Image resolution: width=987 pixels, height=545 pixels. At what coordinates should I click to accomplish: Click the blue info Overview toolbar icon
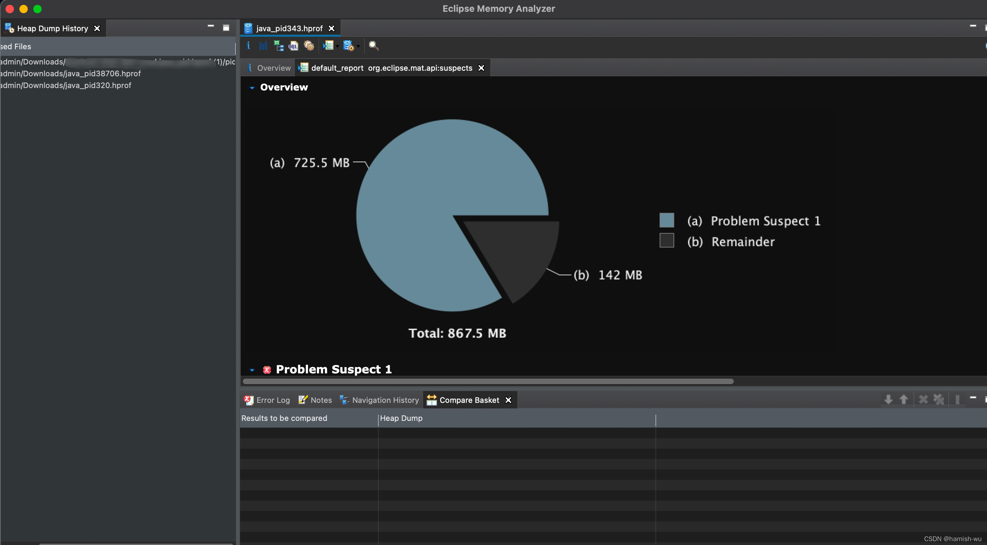(x=248, y=46)
